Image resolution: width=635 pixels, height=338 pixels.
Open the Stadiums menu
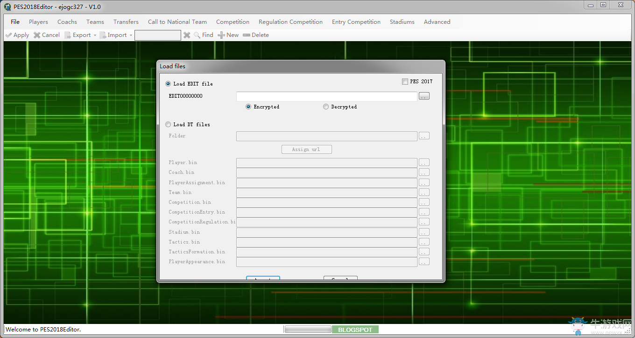tap(402, 22)
